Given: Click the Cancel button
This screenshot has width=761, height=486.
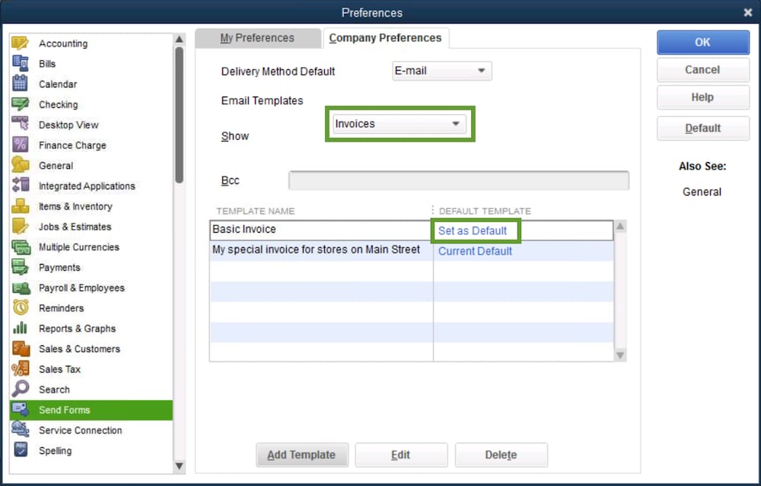Looking at the screenshot, I should tap(702, 70).
